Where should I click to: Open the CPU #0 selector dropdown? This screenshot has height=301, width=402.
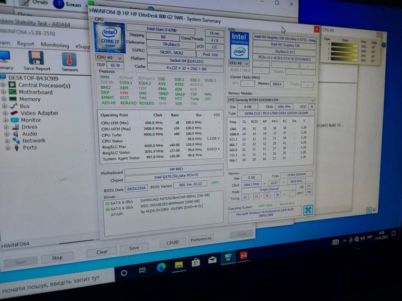pyautogui.click(x=109, y=57)
